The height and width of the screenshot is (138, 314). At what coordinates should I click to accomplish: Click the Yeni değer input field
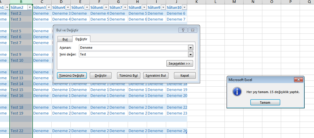point(134,54)
